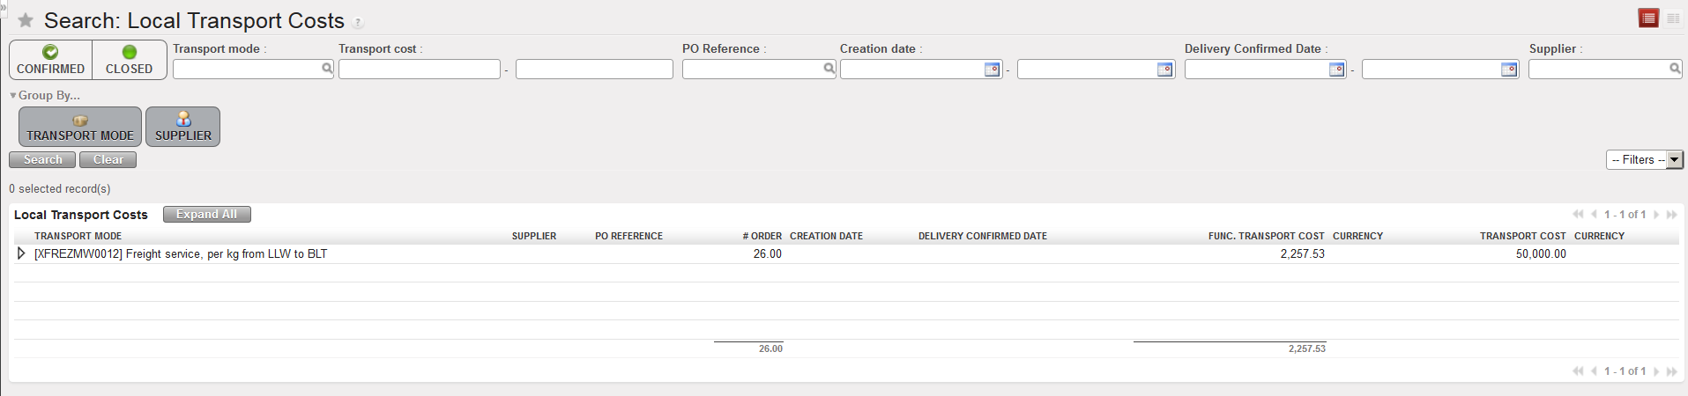This screenshot has width=1688, height=396.
Task: Click the Transport cost minimum field
Action: pyautogui.click(x=420, y=69)
